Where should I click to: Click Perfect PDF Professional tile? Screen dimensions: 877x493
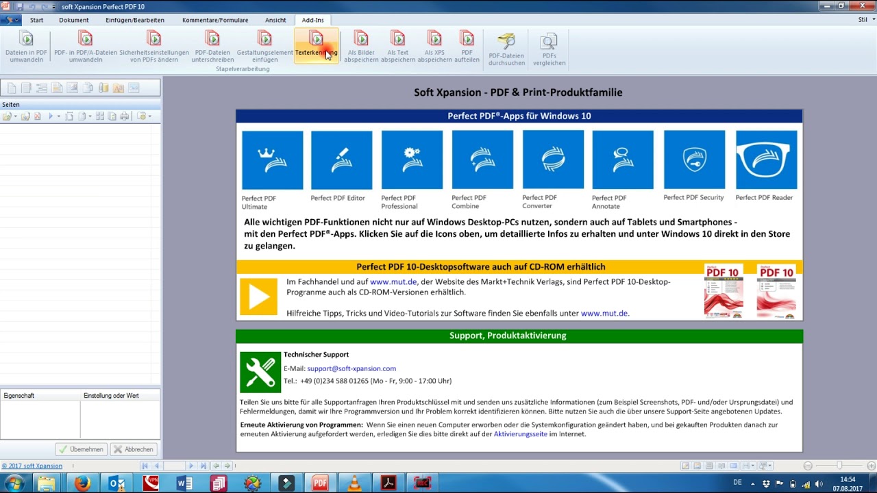tap(412, 160)
